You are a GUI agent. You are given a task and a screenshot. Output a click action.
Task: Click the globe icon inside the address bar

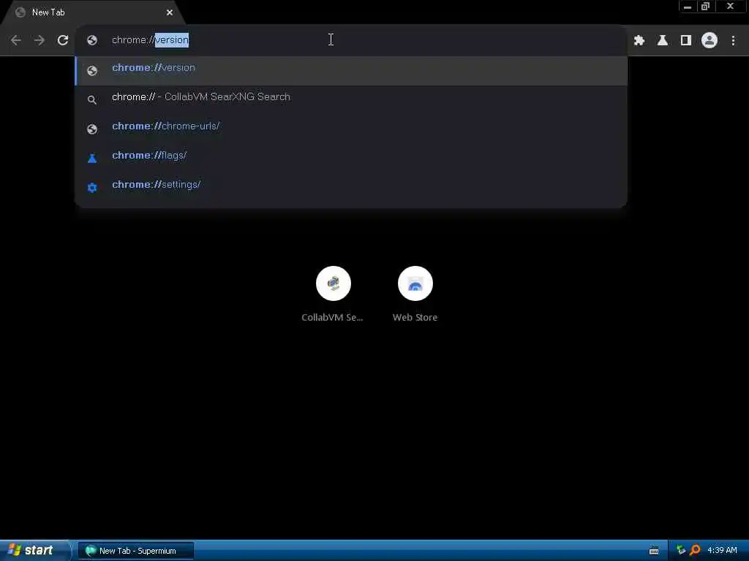click(92, 40)
